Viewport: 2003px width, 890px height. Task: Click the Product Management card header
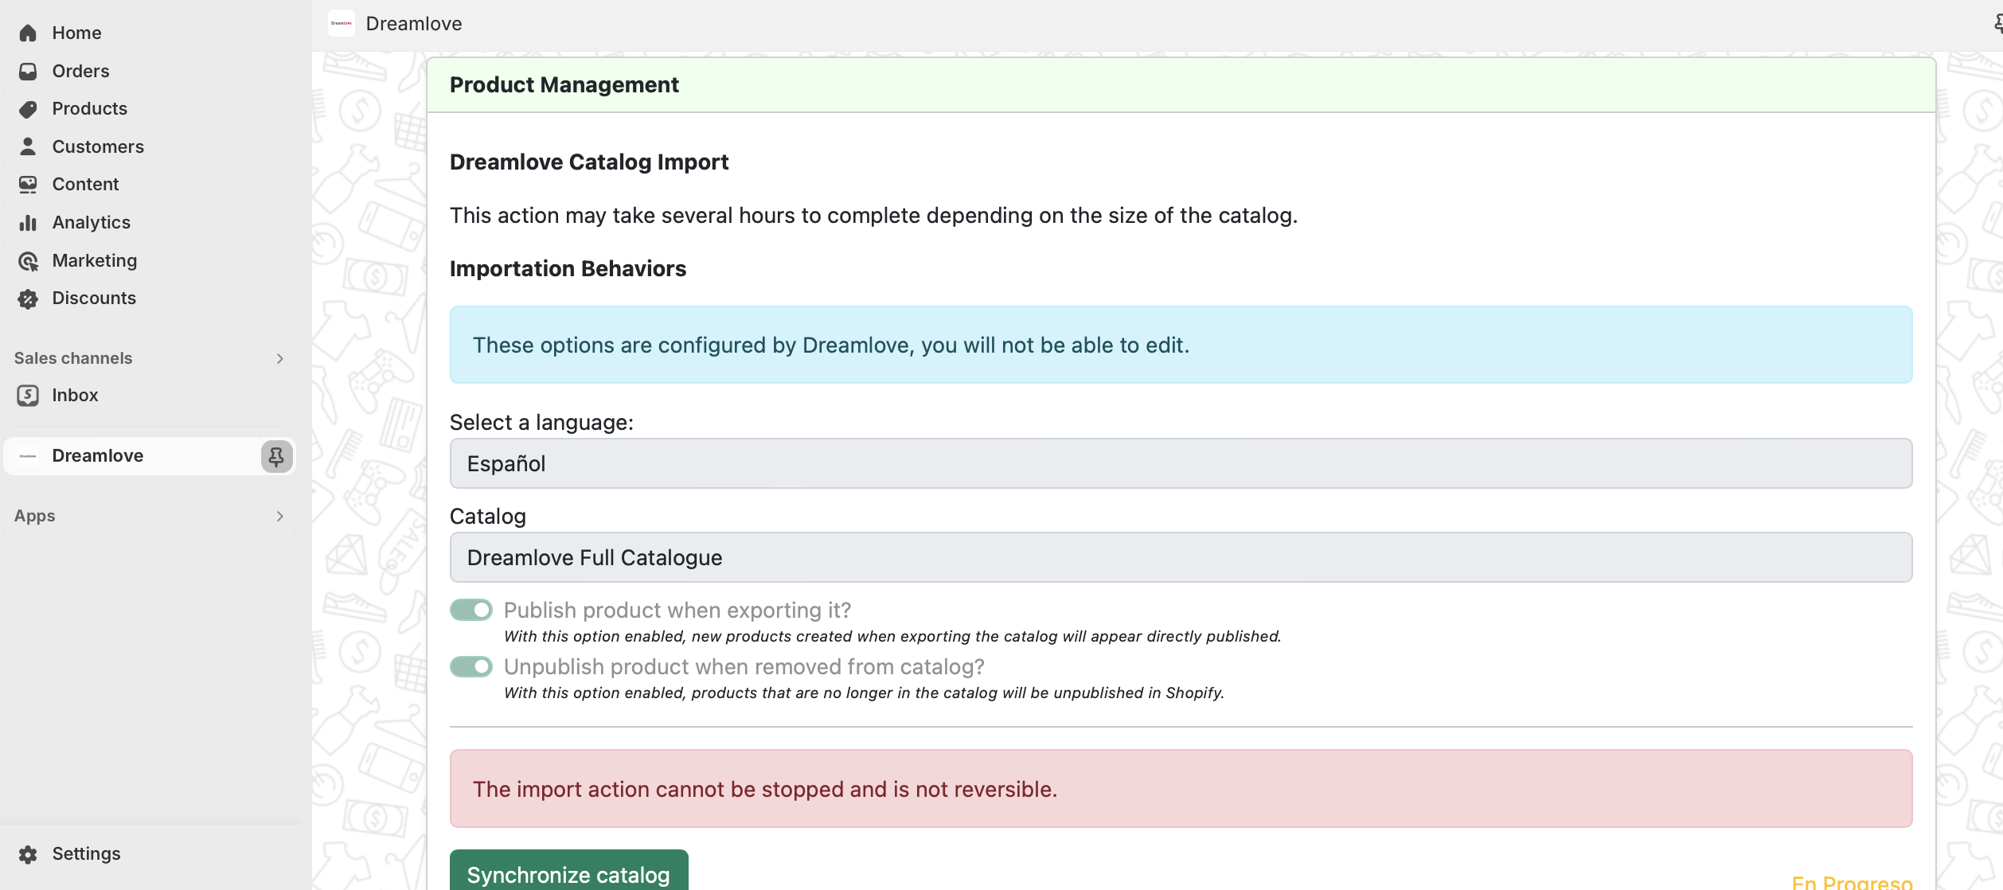pos(1181,84)
